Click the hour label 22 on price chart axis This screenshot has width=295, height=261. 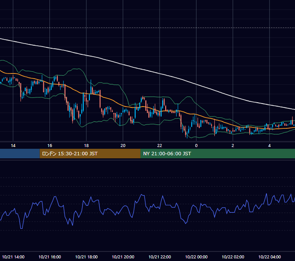tap(160, 146)
